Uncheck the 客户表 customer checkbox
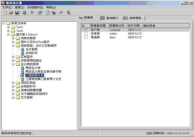The height and width of the screenshot is (137, 194). click(86, 30)
